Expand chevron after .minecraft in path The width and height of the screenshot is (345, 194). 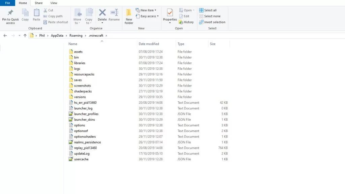coord(106,35)
